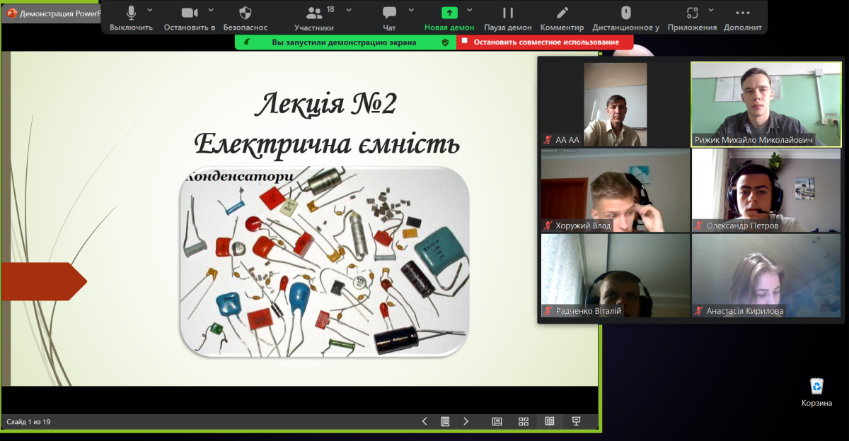Viewport: 849px width, 441px height.
Task: Open the Recycle Bin on desktop
Action: 816,391
